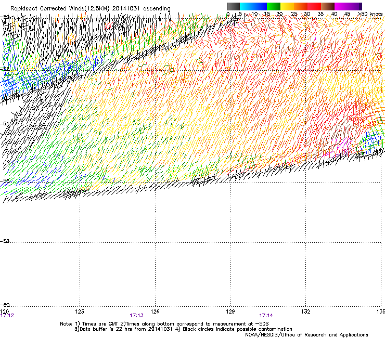This screenshot has width=385, height=338.
Task: Click the latitude label '-54'
Action: (5, 123)
